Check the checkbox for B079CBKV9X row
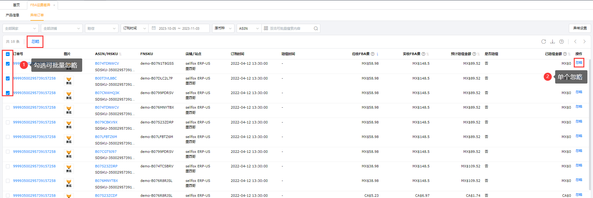This screenshot has width=593, height=198. click(x=8, y=123)
